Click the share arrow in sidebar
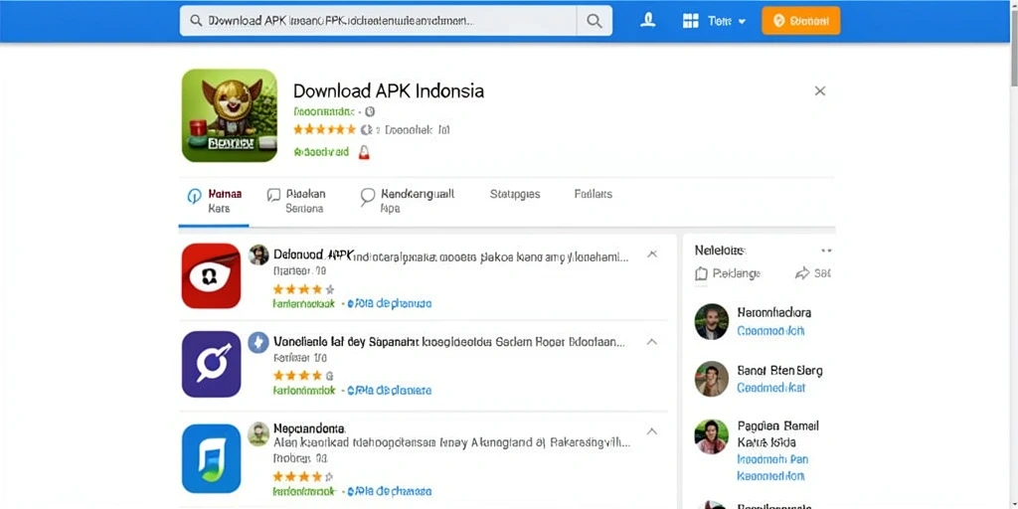1018x509 pixels. (x=802, y=273)
